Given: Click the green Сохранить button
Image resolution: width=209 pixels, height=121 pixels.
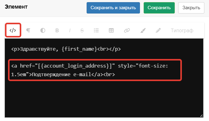Looking at the screenshot, I should [x=159, y=8].
